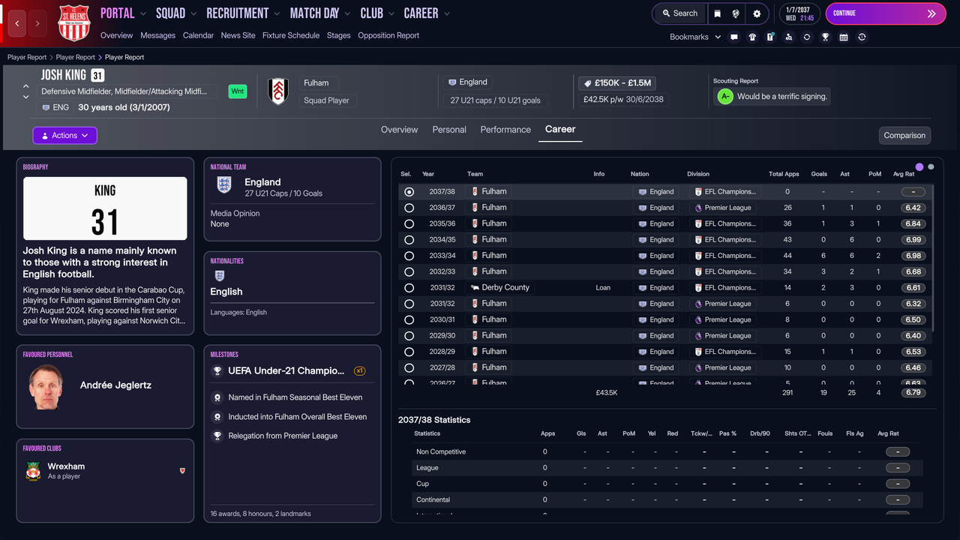
Task: Click the St. Helens club badge
Action: click(74, 22)
